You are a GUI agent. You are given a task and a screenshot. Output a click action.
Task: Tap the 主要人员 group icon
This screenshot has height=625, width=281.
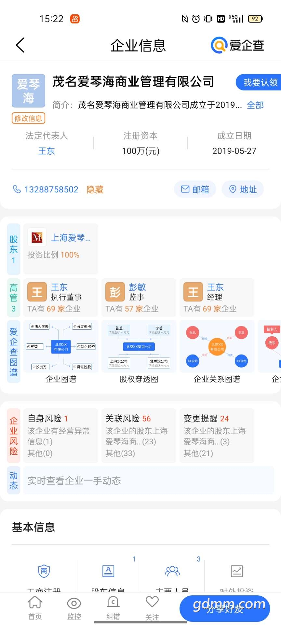(172, 571)
